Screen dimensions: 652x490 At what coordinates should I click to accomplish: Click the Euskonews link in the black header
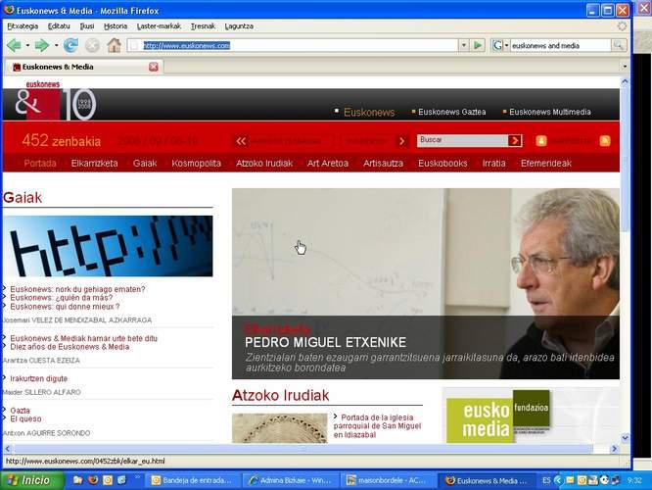click(x=369, y=112)
